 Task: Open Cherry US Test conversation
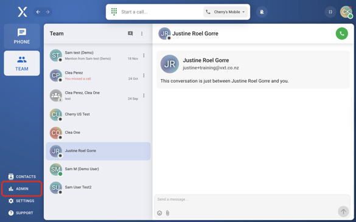click(x=98, y=114)
